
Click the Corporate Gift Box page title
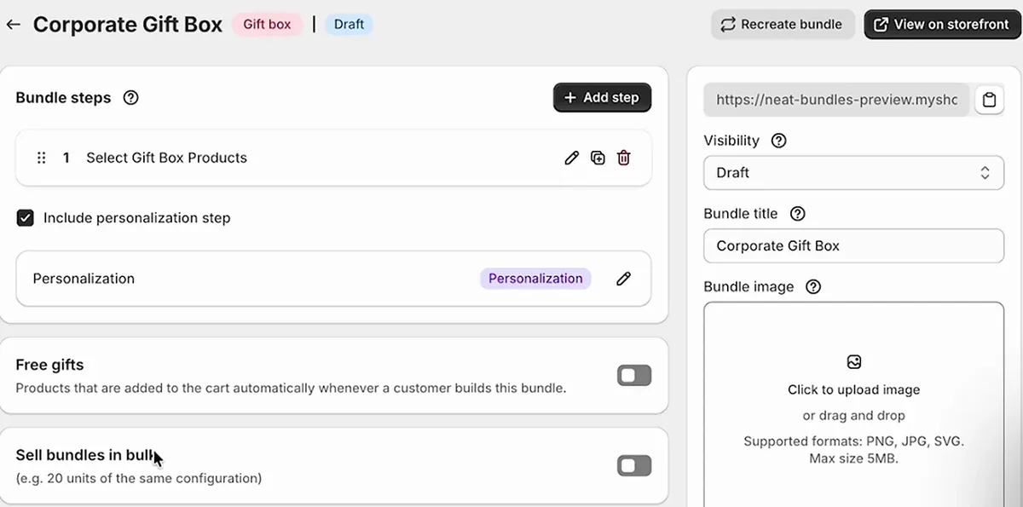pos(128,25)
